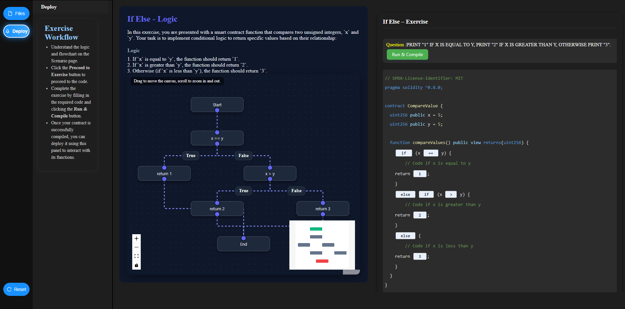The width and height of the screenshot is (625, 309).
Task: Click the x == y decision node
Action: [217, 138]
